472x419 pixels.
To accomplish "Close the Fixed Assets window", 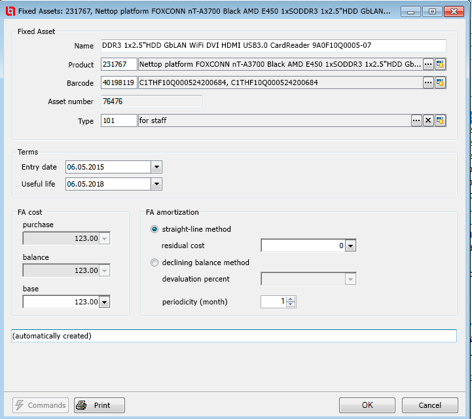I will 454,12.
